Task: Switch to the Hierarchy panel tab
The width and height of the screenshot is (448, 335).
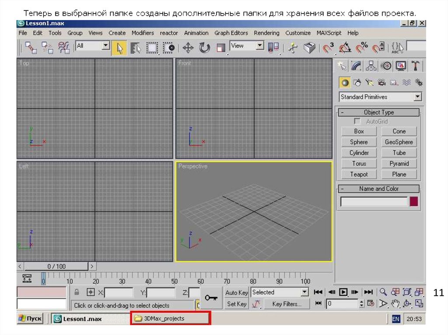Action: 371,66
